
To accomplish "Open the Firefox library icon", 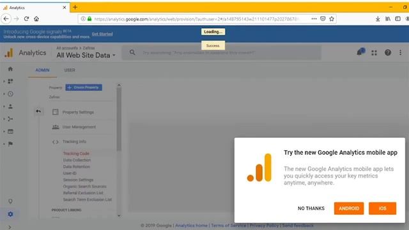I will coord(388,19).
